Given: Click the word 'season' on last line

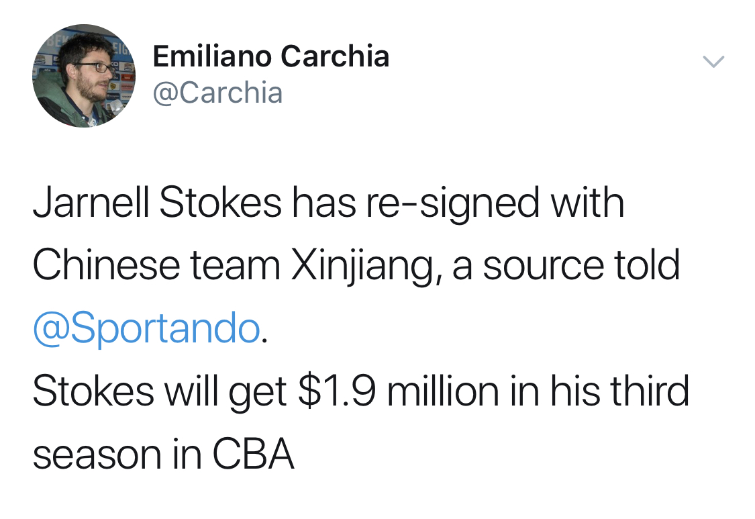Looking at the screenshot, I should pos(97,455).
